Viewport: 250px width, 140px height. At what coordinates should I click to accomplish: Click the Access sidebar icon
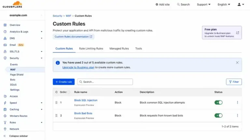5,96
